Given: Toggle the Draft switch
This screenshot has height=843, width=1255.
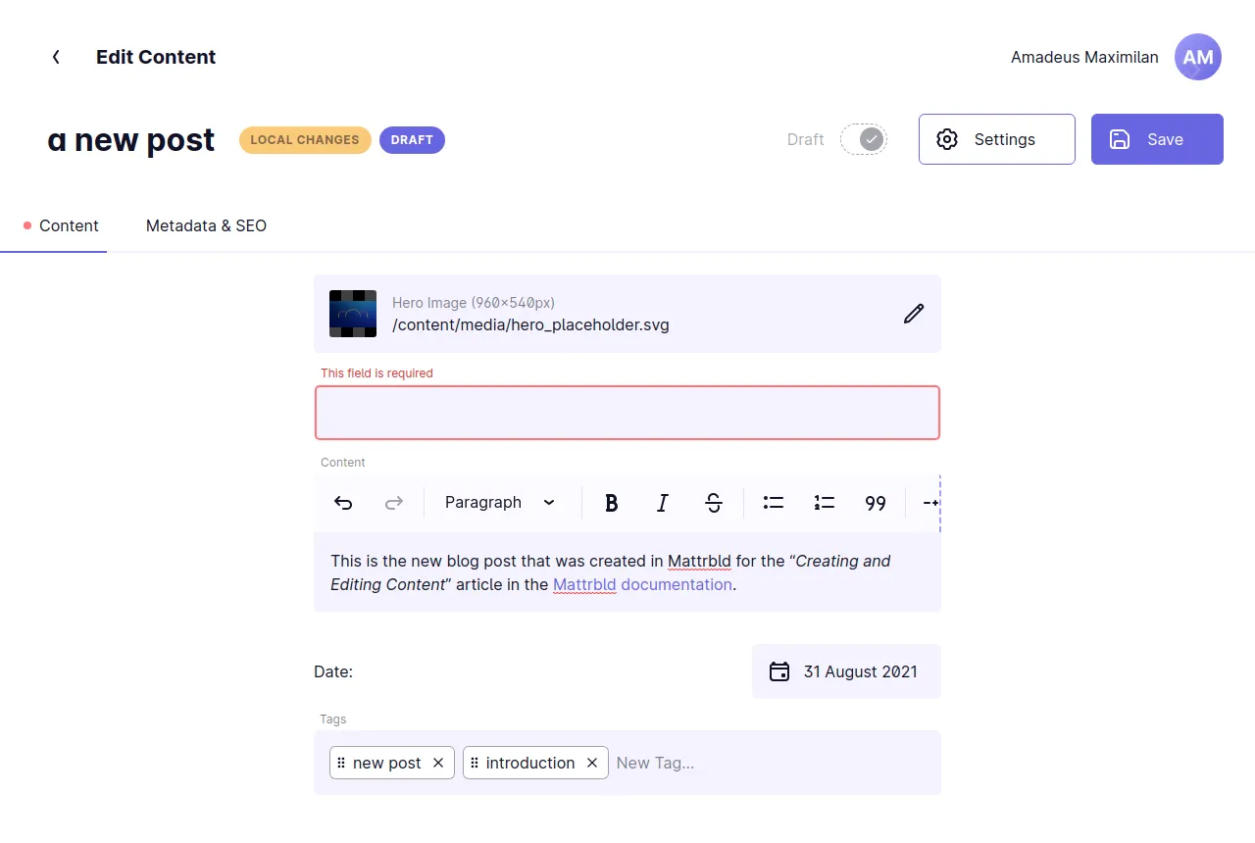Looking at the screenshot, I should click(864, 139).
